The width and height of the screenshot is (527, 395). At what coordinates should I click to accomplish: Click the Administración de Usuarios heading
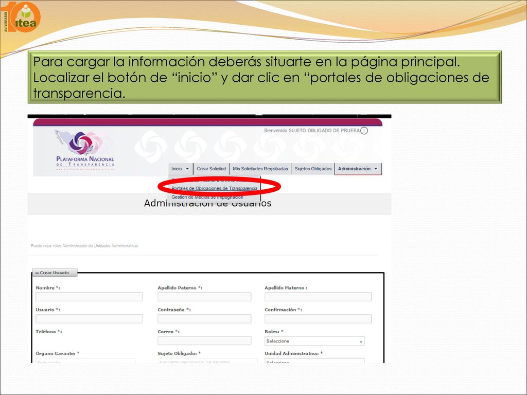(x=208, y=204)
